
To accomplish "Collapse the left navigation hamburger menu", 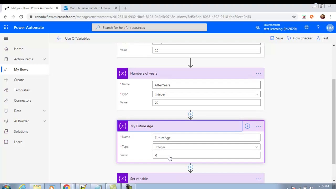I will (6, 38).
